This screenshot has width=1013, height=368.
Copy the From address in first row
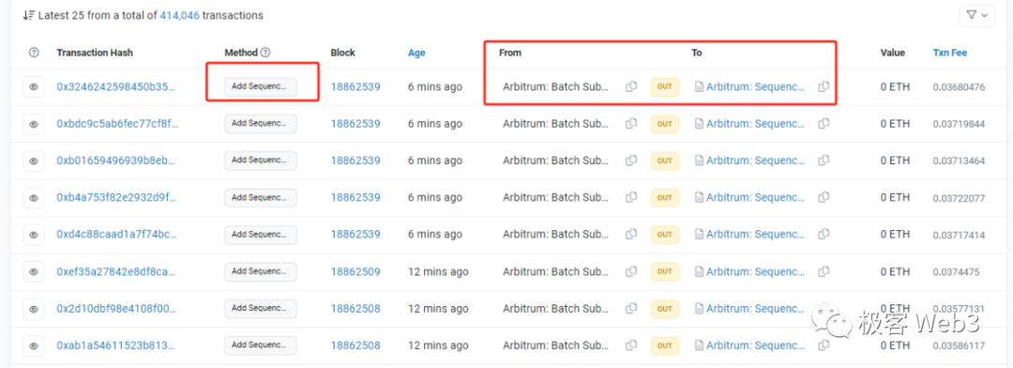(x=631, y=86)
